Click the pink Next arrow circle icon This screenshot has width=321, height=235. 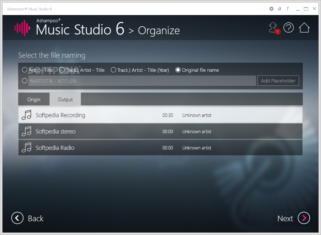pyautogui.click(x=304, y=218)
